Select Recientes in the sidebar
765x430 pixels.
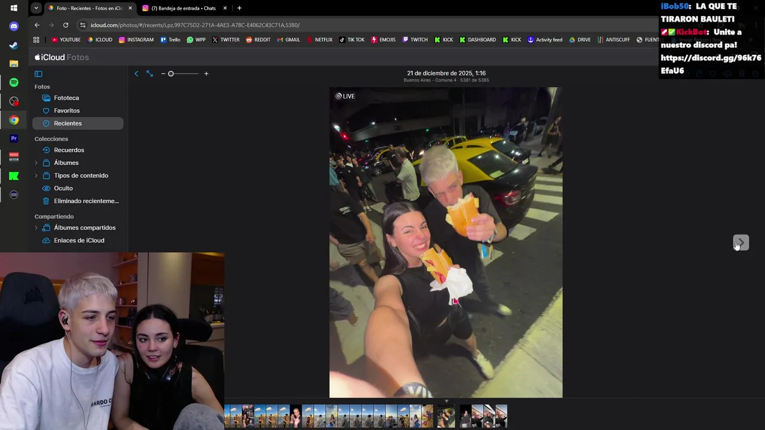78,123
